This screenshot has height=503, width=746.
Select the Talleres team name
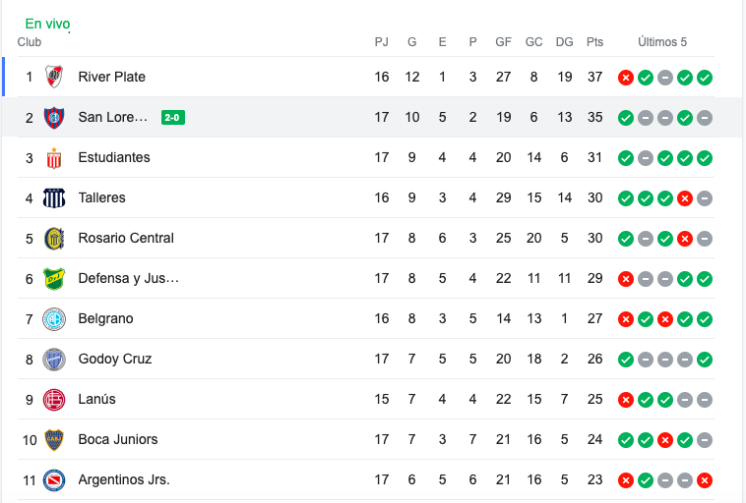coord(101,197)
